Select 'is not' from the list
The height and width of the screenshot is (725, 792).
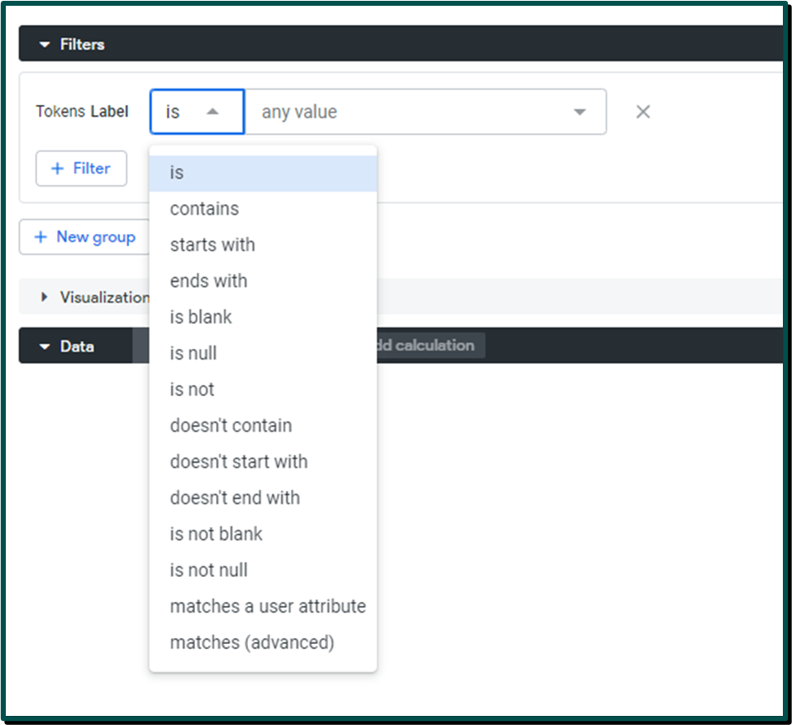(192, 389)
